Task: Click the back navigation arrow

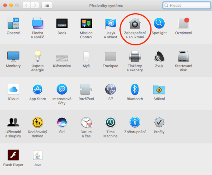Action: pos(27,5)
